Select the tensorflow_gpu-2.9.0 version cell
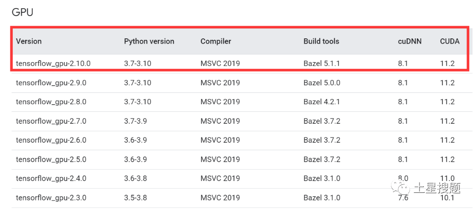 [51, 82]
